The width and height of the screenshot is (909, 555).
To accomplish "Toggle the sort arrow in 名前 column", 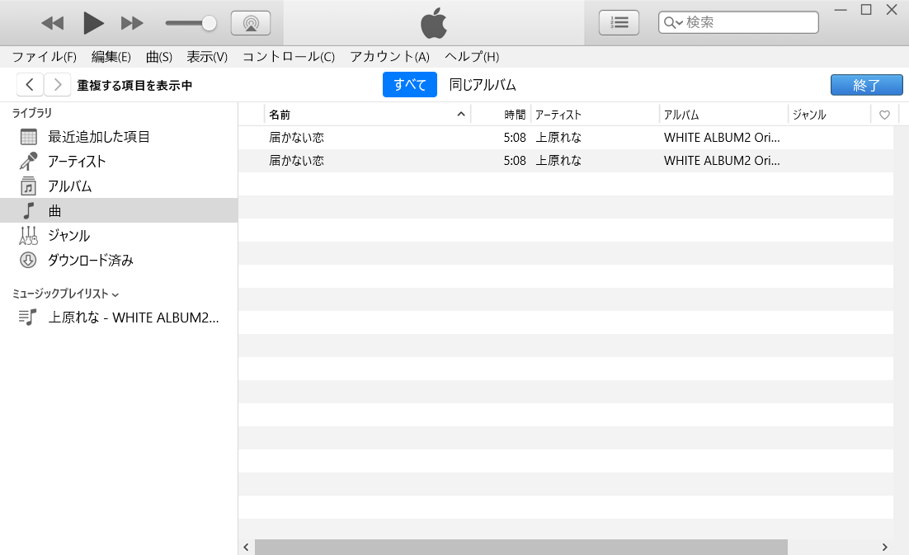I will tap(461, 114).
